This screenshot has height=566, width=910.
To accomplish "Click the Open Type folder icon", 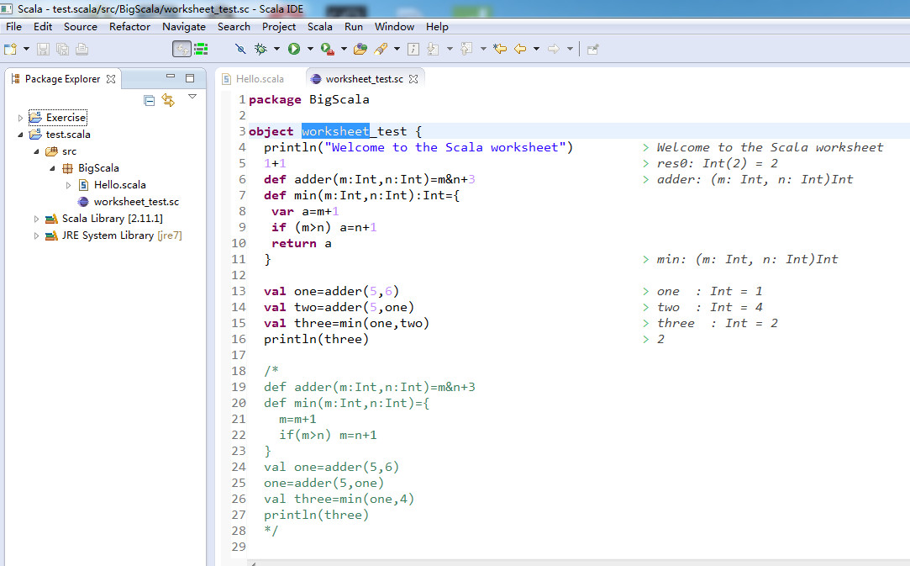I will [x=360, y=50].
